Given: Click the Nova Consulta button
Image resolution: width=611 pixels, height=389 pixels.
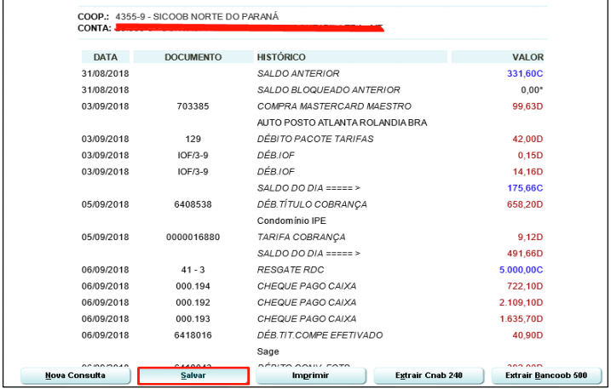Looking at the screenshot, I should tap(75, 375).
